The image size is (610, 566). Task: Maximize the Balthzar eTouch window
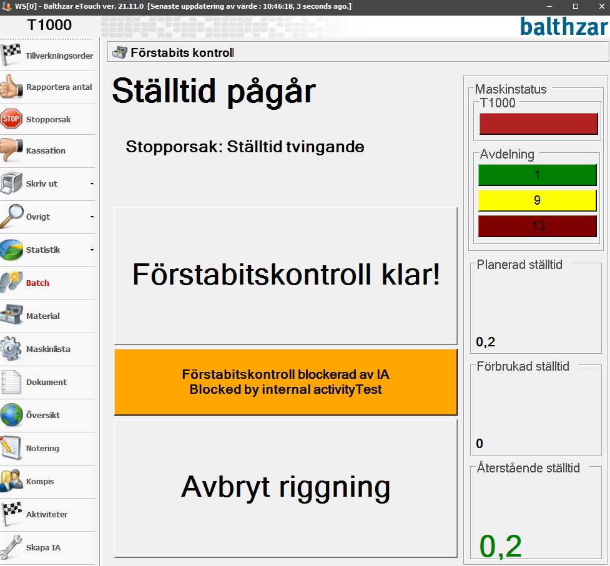click(x=576, y=7)
